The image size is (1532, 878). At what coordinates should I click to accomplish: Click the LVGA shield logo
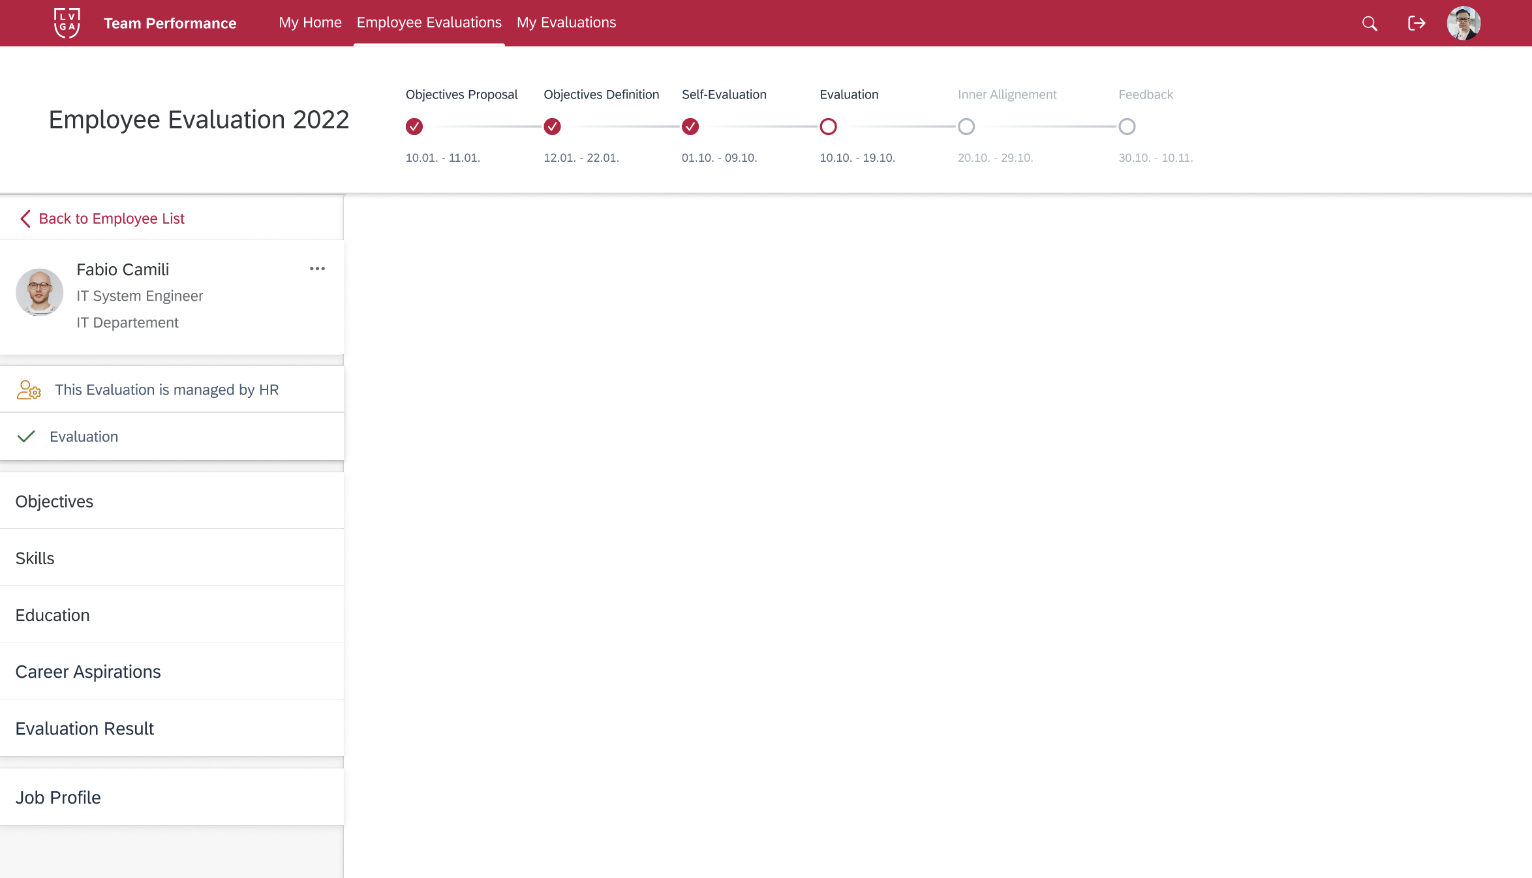tap(67, 23)
